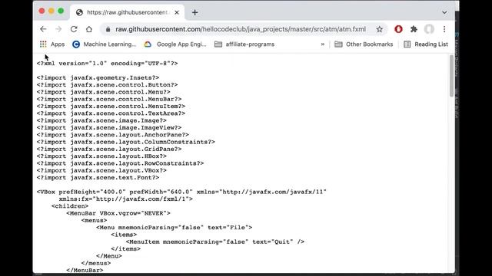Viewport: 492px width, 276px height.
Task: Click the MenuBar VBox.vgrow="NEVER" line
Action: coord(118,213)
